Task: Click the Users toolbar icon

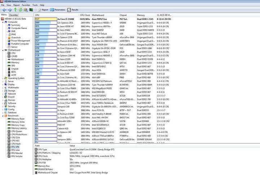Action: tap(26, 10)
